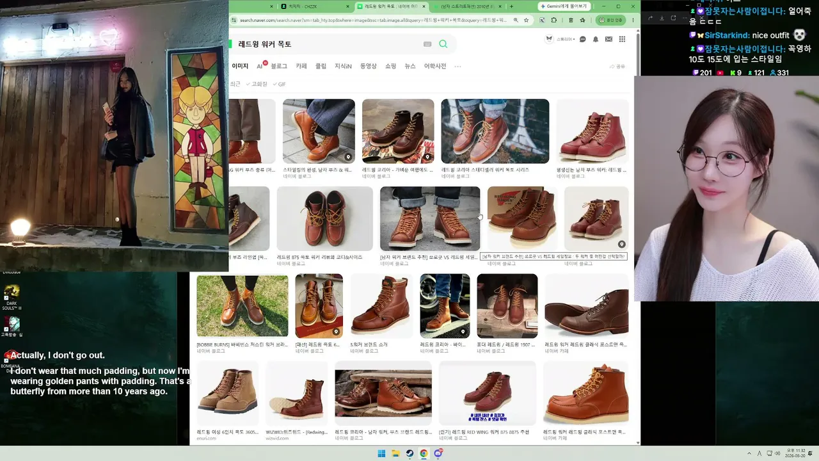Toggle the 고화질 high-quality filter
819x461 pixels.
tap(257, 84)
